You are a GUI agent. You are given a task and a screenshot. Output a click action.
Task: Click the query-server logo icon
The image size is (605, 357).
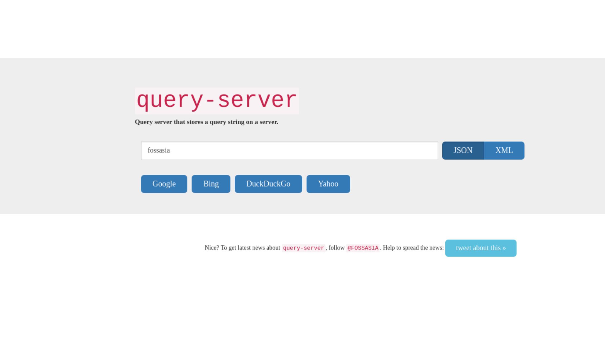(x=217, y=101)
